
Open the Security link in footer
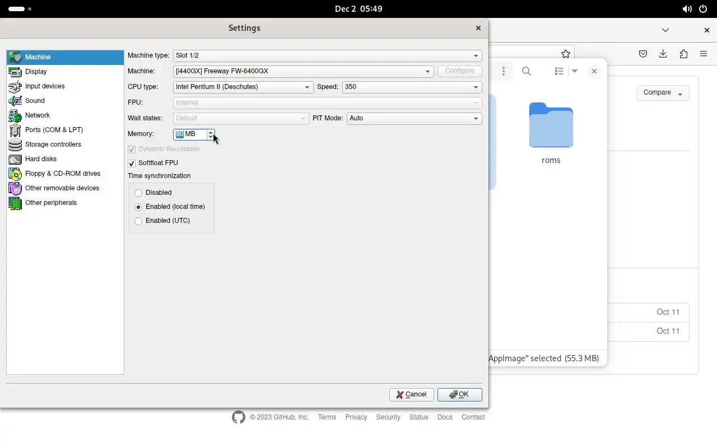(388, 417)
